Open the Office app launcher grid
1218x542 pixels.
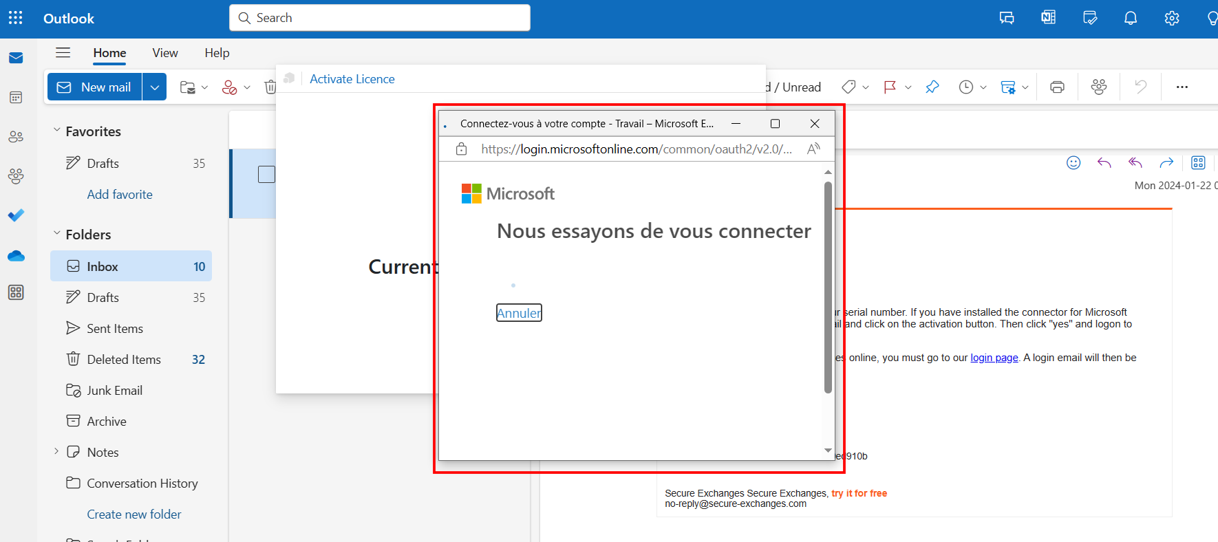(15, 18)
